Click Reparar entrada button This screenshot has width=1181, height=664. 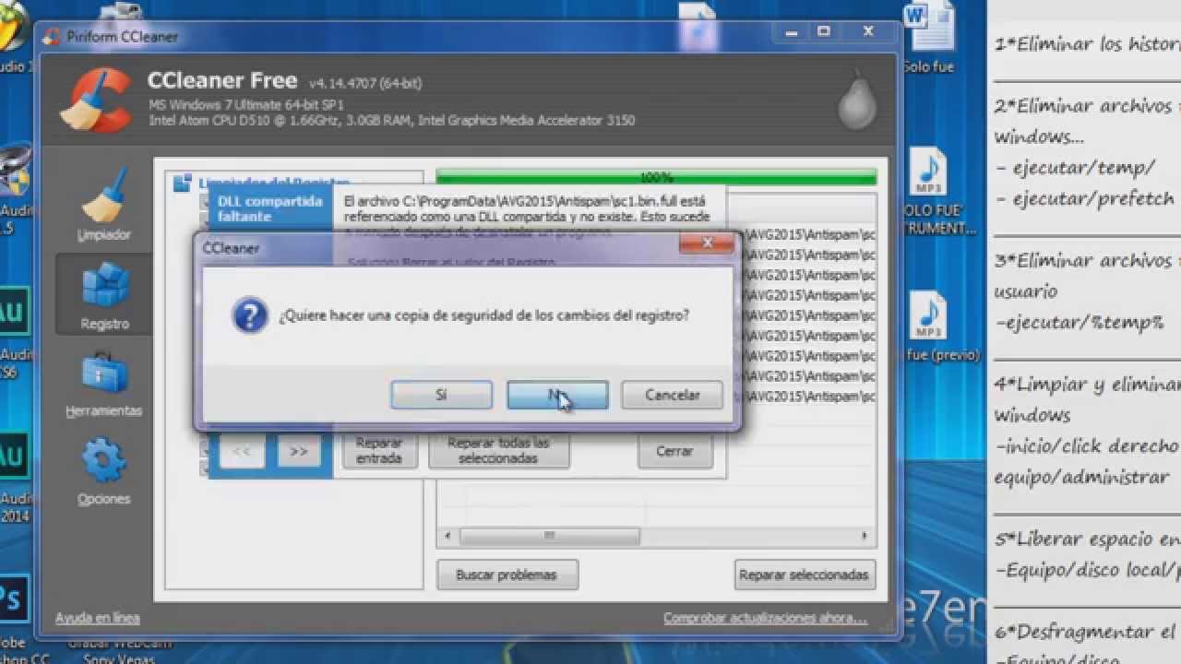(x=378, y=450)
